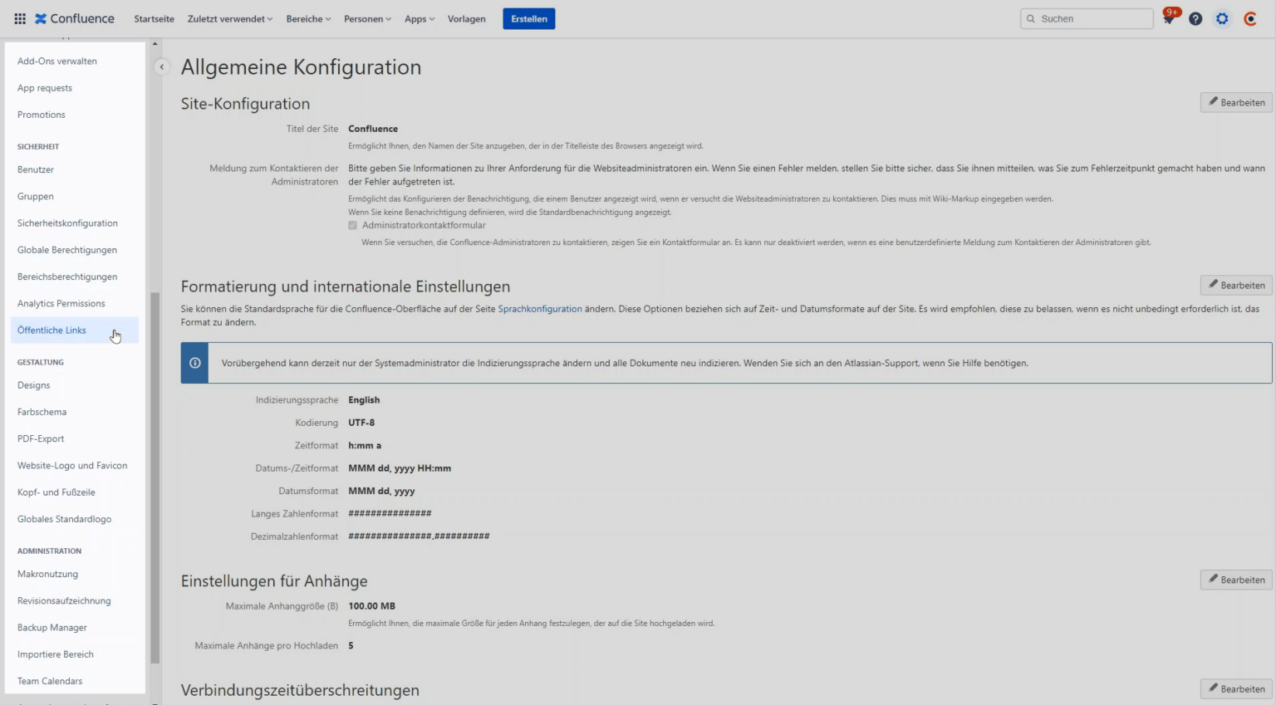Image resolution: width=1276 pixels, height=705 pixels.
Task: Open the administration gear icon
Action: click(1222, 17)
